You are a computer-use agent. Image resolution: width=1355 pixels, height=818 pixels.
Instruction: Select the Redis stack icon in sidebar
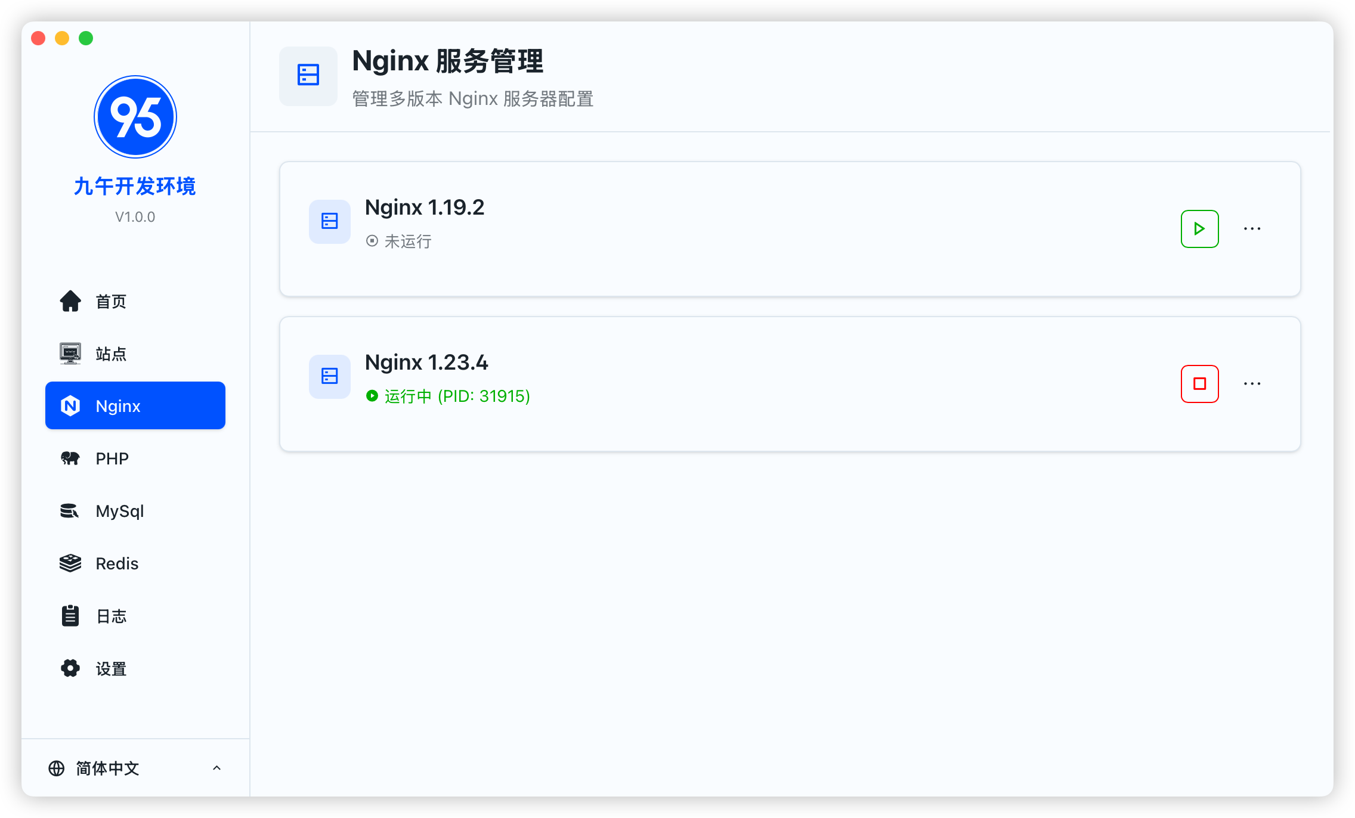tap(70, 563)
